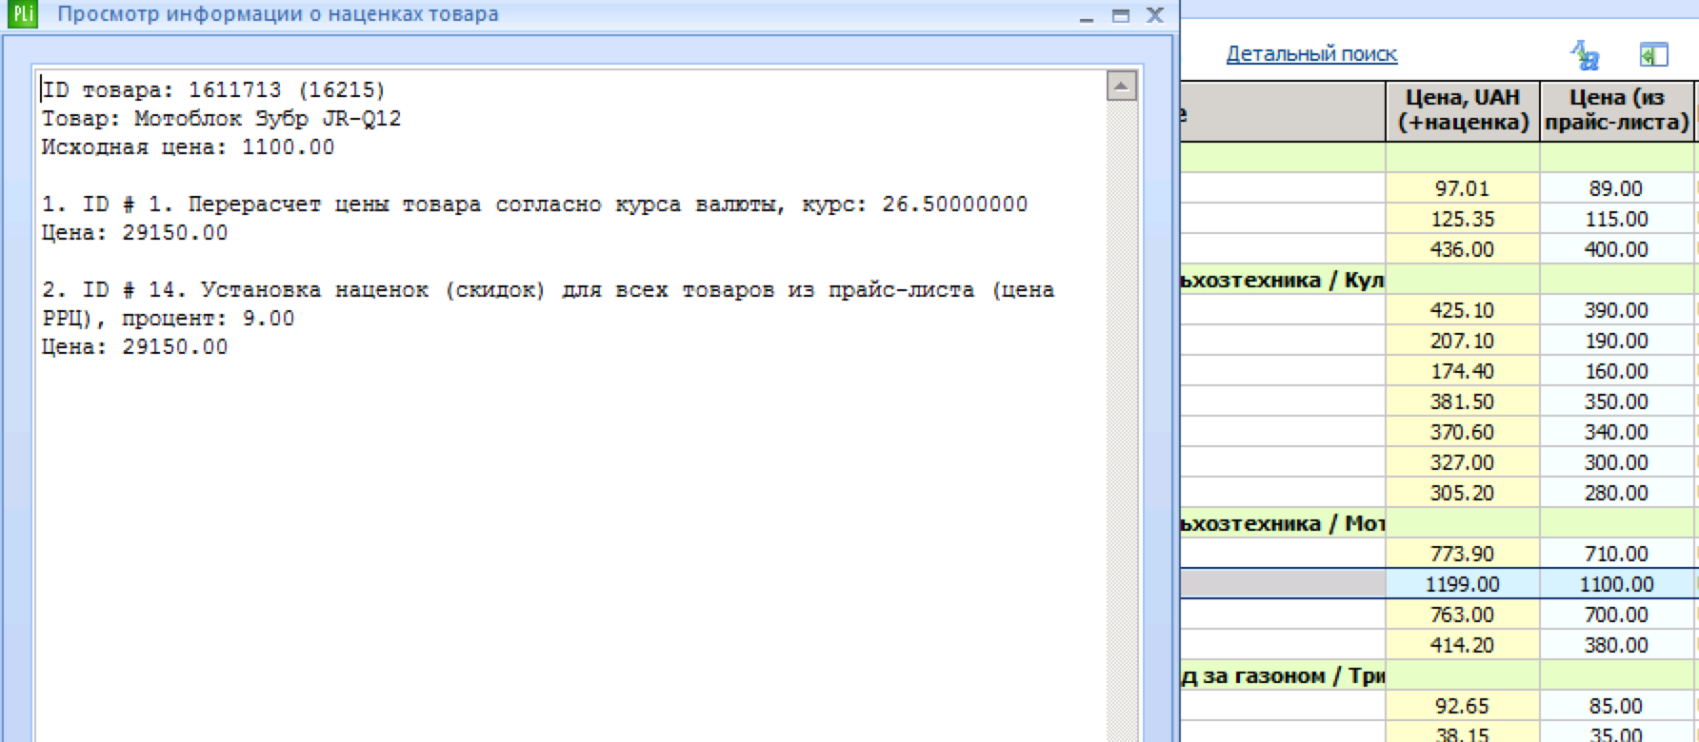Select the cell with price 763.00
The image size is (1699, 742).
pyautogui.click(x=1463, y=615)
